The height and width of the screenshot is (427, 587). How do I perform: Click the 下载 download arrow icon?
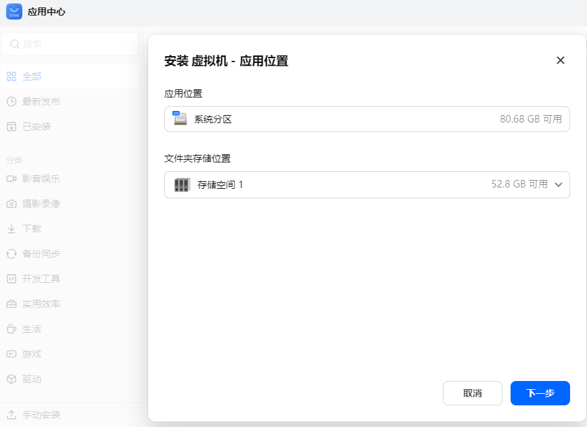[11, 229]
